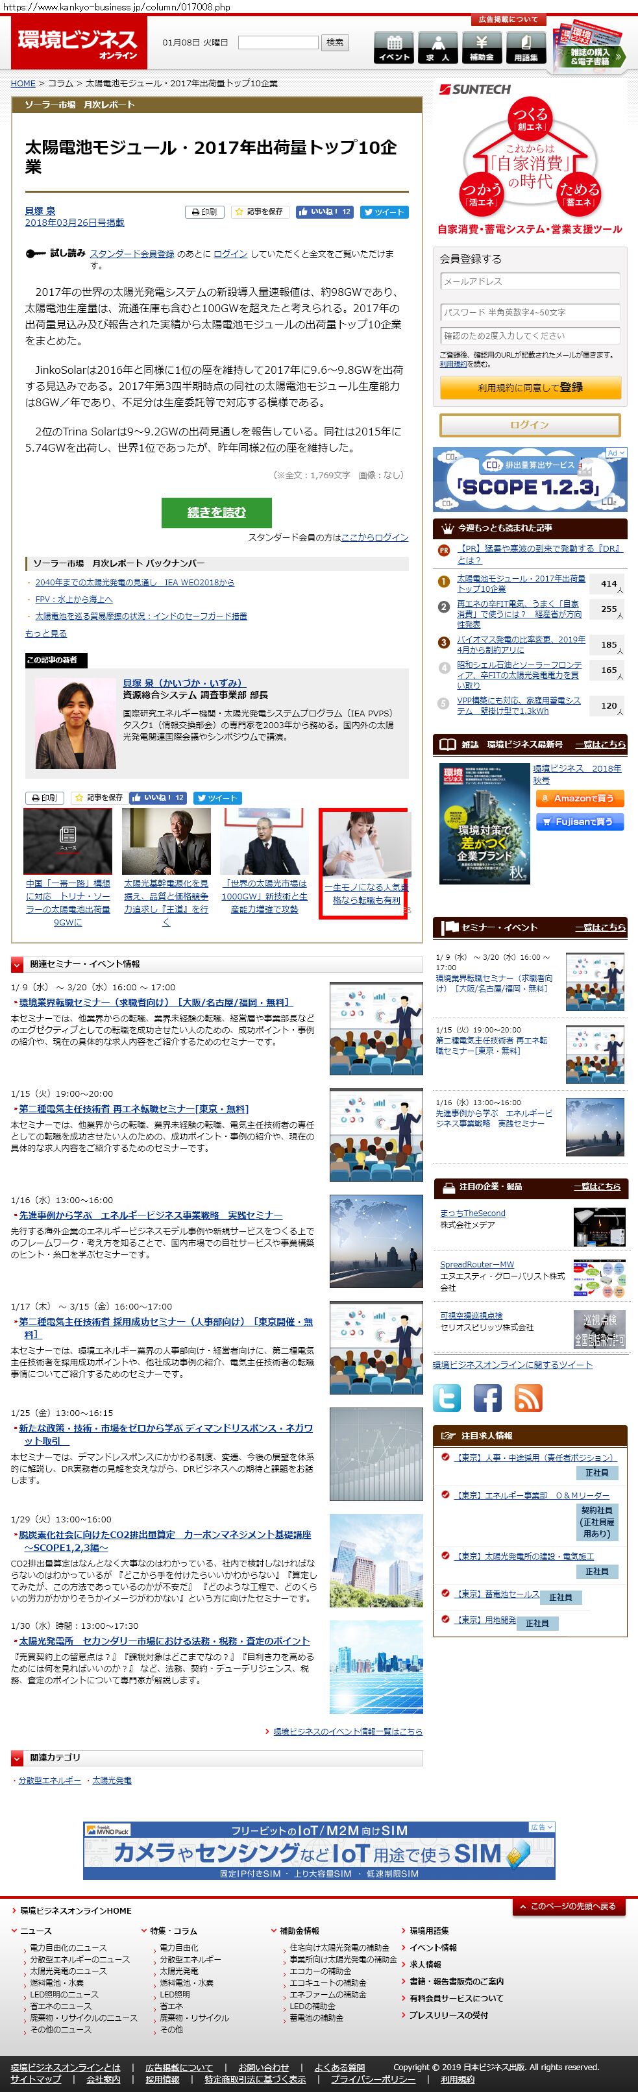Screen dimensions: 638x2098
Task: Open footer 特集・コラム section heading
Action: (173, 1931)
